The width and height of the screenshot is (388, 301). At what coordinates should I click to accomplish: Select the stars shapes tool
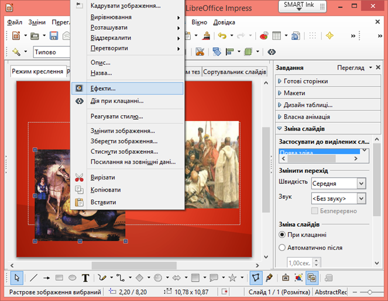coord(232,278)
